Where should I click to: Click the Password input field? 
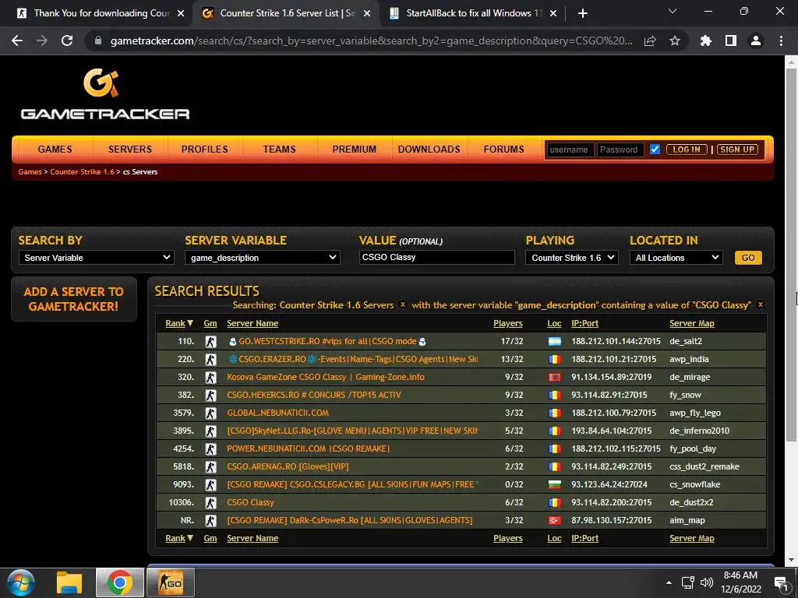(620, 149)
